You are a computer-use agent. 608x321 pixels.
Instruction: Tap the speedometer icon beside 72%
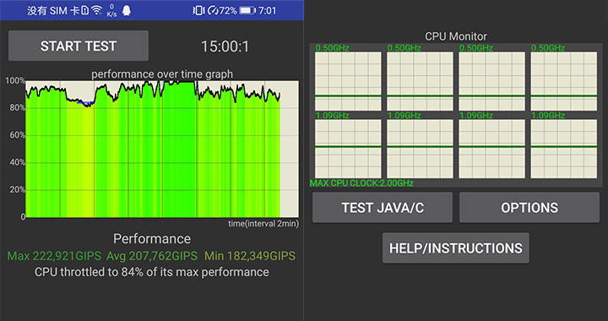click(214, 10)
